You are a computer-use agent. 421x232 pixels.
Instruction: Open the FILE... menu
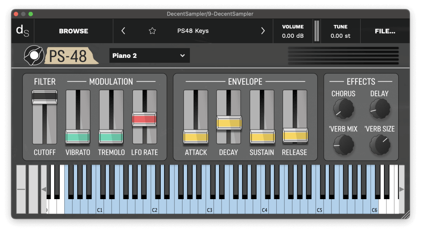(385, 31)
